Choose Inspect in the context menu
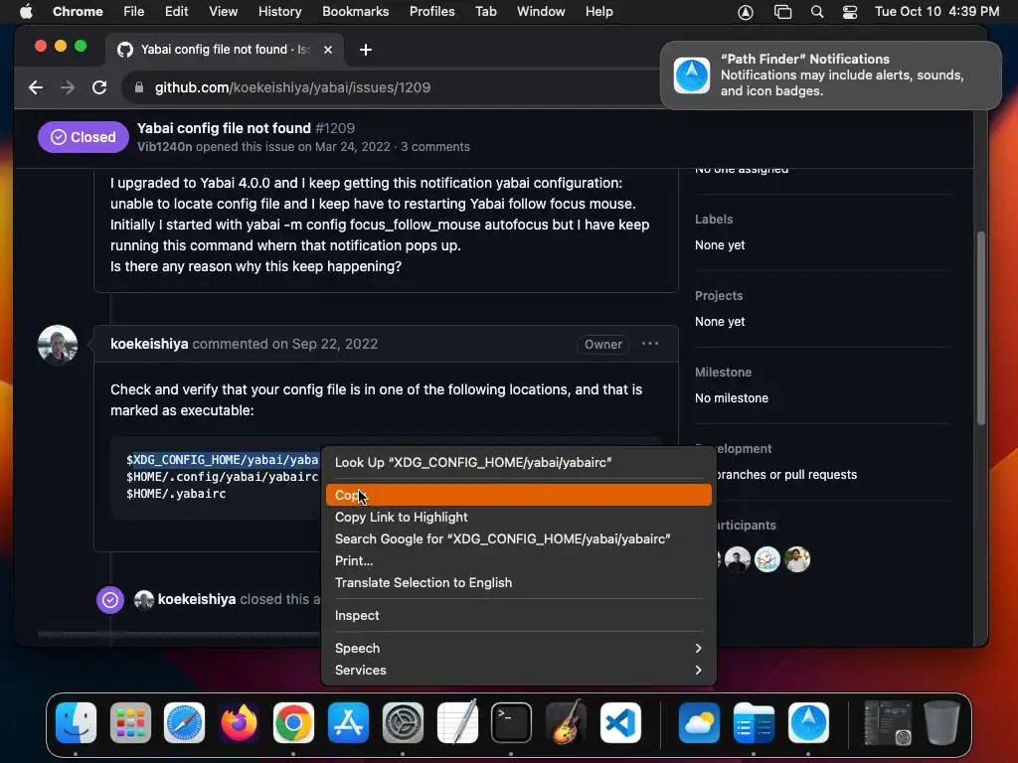 click(x=519, y=615)
